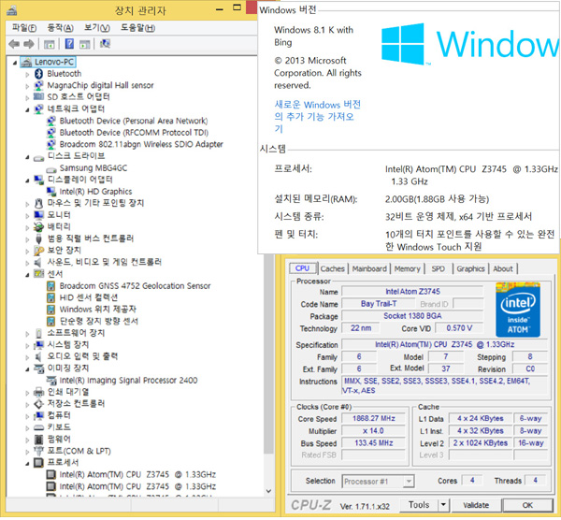561x520 pixels.
Task: Select the Broadcom 802.11abgn Wireless SDIO Adapter
Action: (140, 144)
